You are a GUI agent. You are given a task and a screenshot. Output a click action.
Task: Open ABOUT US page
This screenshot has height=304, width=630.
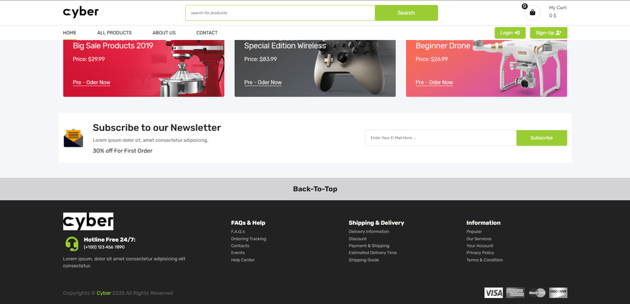pos(164,33)
